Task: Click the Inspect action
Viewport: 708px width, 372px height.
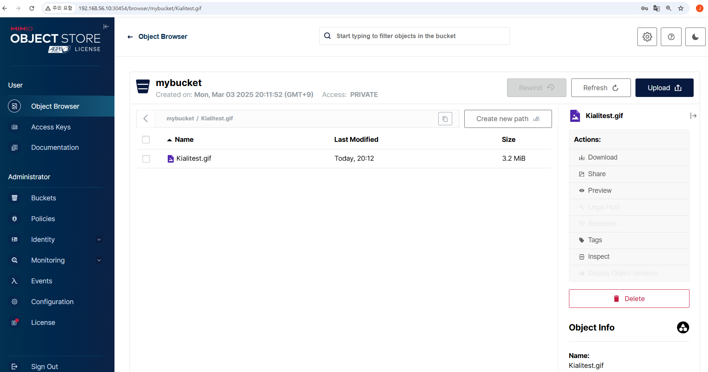Action: tap(629, 257)
